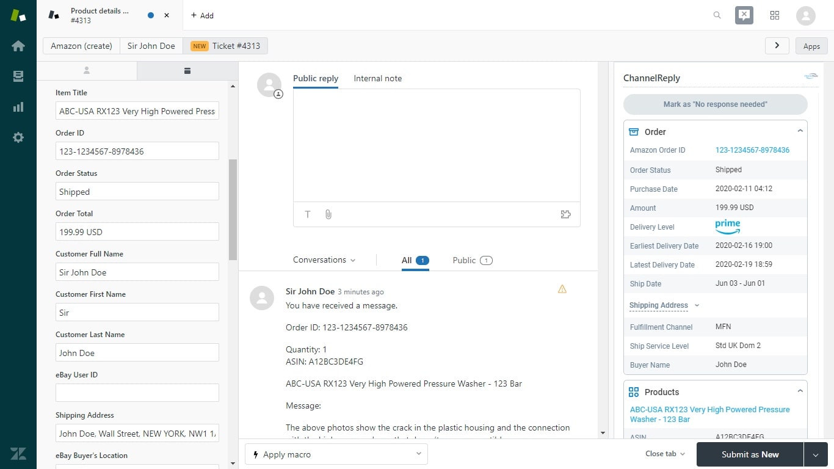Click the profile avatar in the top right
The height and width of the screenshot is (469, 834).
pyautogui.click(x=805, y=15)
